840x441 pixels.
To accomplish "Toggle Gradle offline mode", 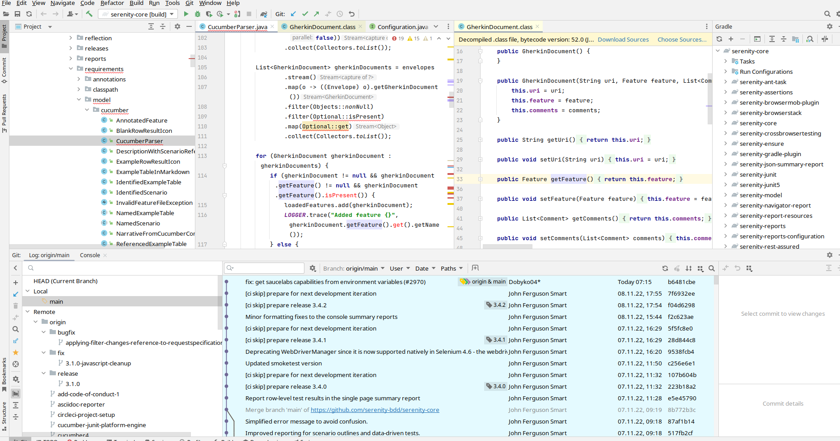I will coord(825,39).
